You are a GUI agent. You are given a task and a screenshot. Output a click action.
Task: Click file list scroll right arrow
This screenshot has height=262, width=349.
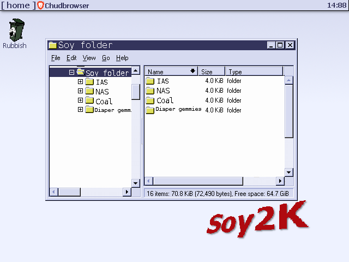tap(280, 181)
